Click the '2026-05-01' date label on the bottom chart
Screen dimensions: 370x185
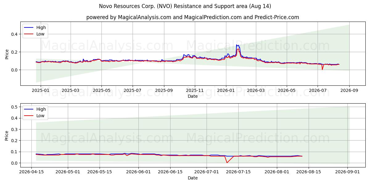pyautogui.click(x=68, y=172)
